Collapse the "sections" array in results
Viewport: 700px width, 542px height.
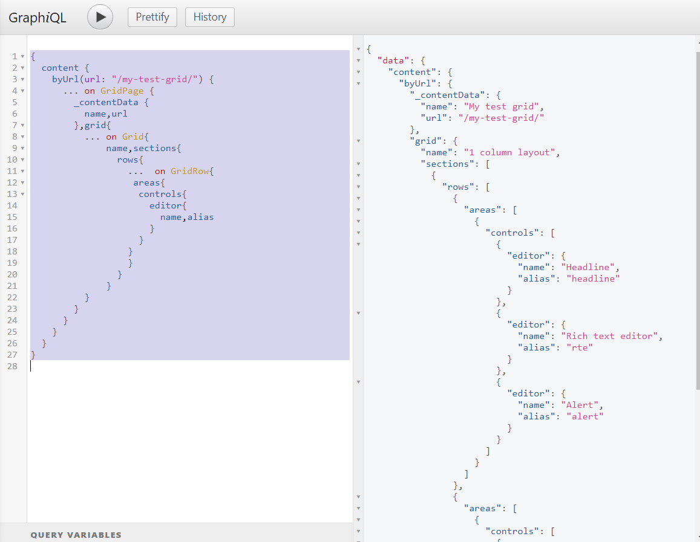[359, 164]
